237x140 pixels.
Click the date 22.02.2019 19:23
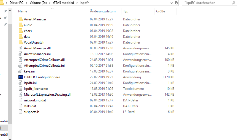pos(102,77)
